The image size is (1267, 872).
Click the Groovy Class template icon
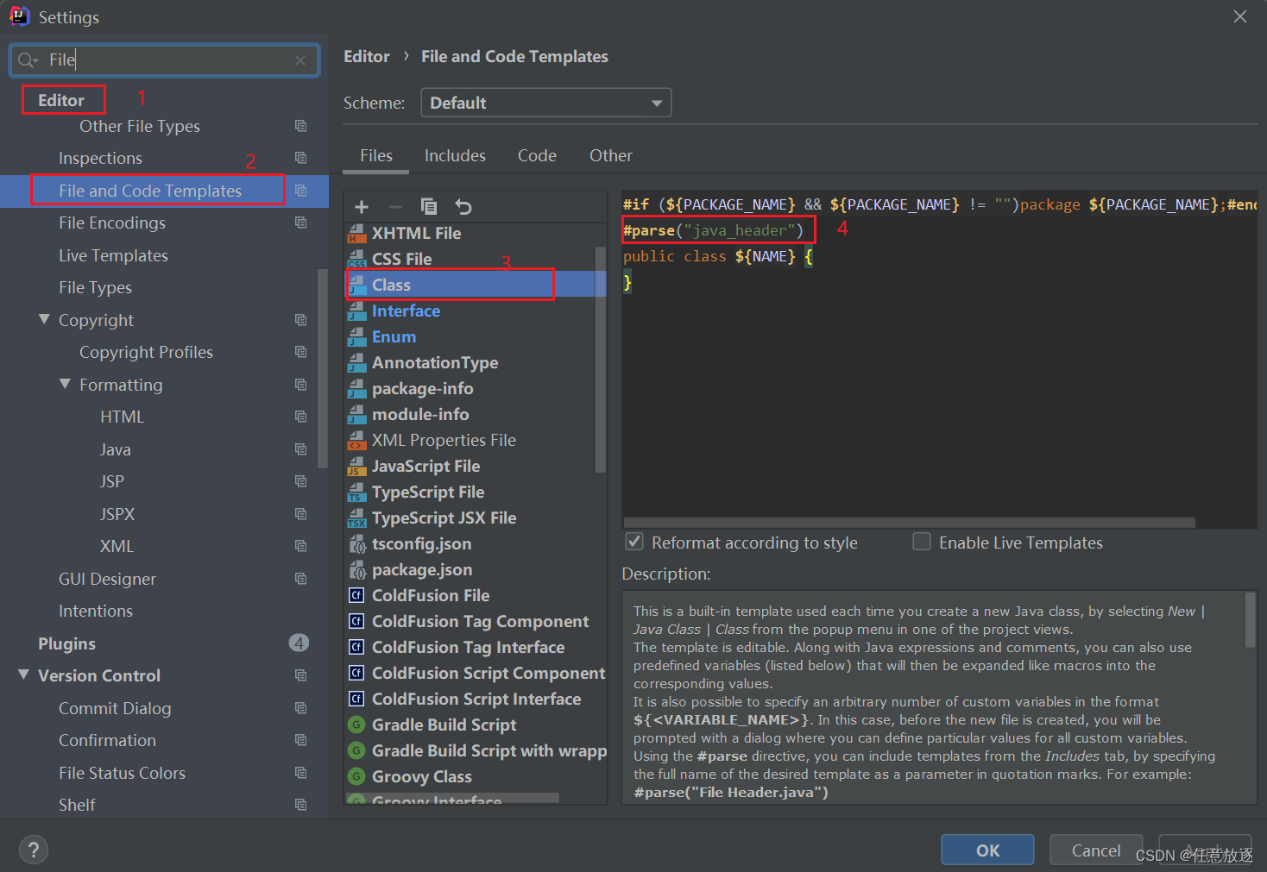[x=356, y=776]
